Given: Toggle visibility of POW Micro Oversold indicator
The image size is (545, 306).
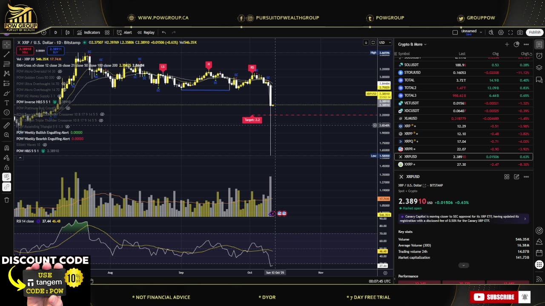Looking at the screenshot, I should (x=60, y=71).
